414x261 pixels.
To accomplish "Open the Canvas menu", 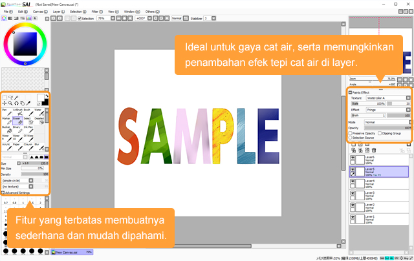I will click(x=38, y=12).
